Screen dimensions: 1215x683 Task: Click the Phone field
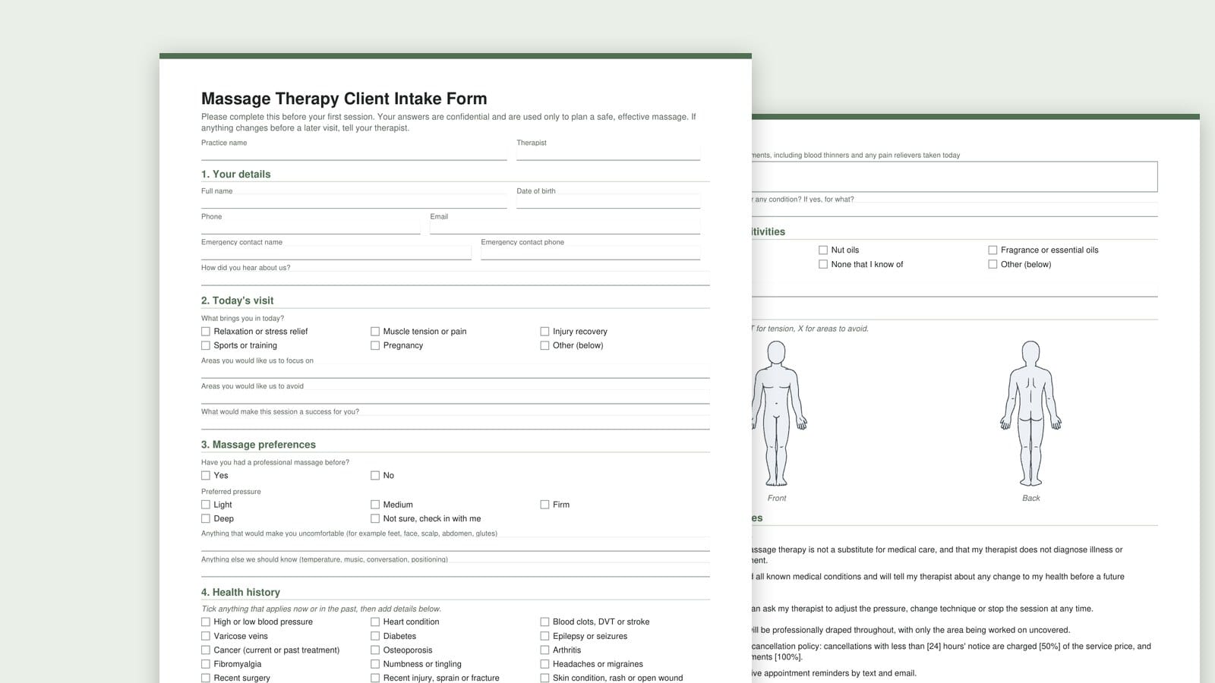311,227
